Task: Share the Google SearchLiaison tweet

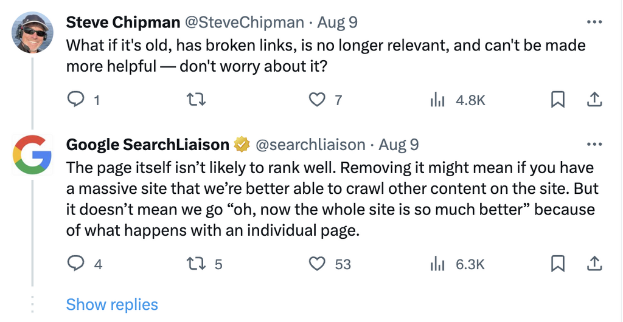Action: click(x=594, y=263)
